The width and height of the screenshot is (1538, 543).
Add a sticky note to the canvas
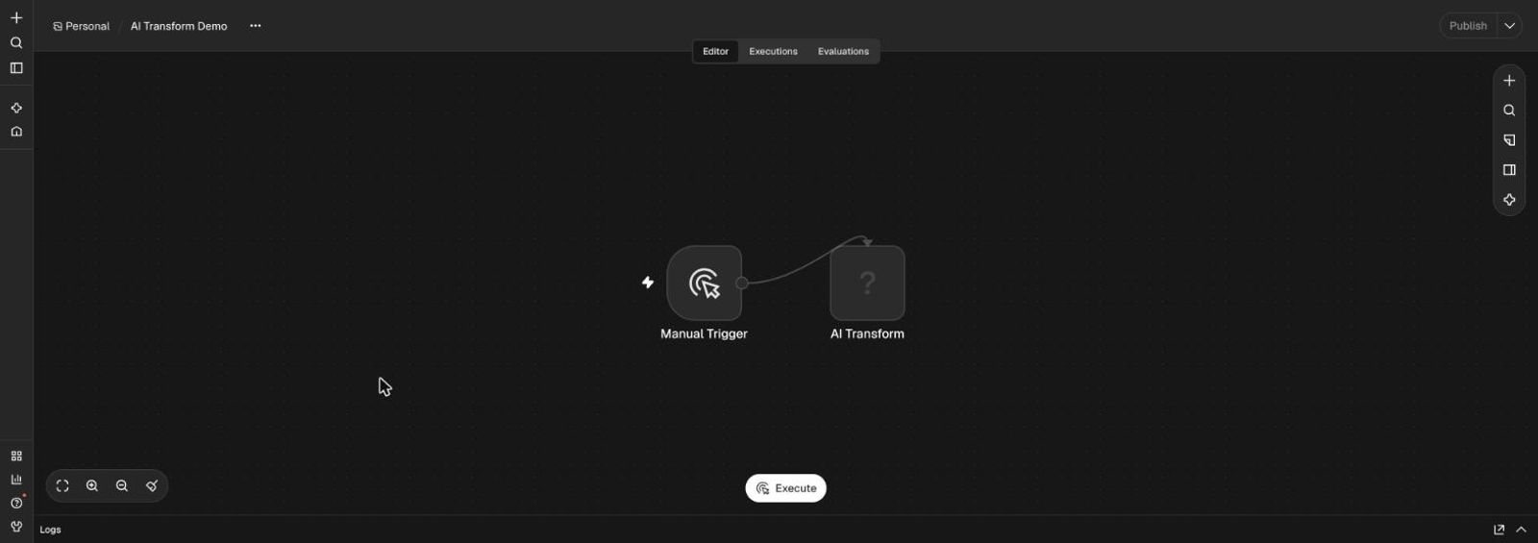tap(1509, 140)
